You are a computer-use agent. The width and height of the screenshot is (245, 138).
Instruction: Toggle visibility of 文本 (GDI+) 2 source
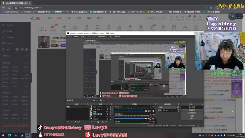107,107
